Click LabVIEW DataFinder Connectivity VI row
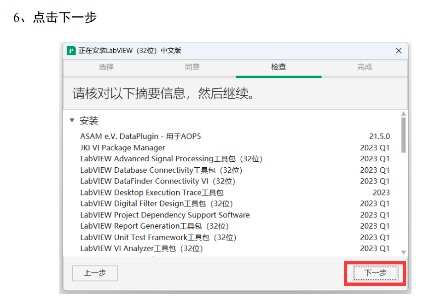The height and width of the screenshot is (300, 441). (235, 181)
